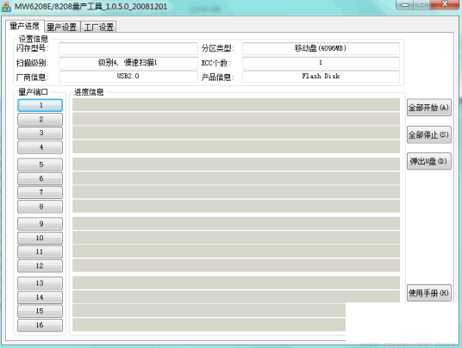Screen dimensions: 462x348
Task: Select production port 1 button
Action: [x=40, y=105]
